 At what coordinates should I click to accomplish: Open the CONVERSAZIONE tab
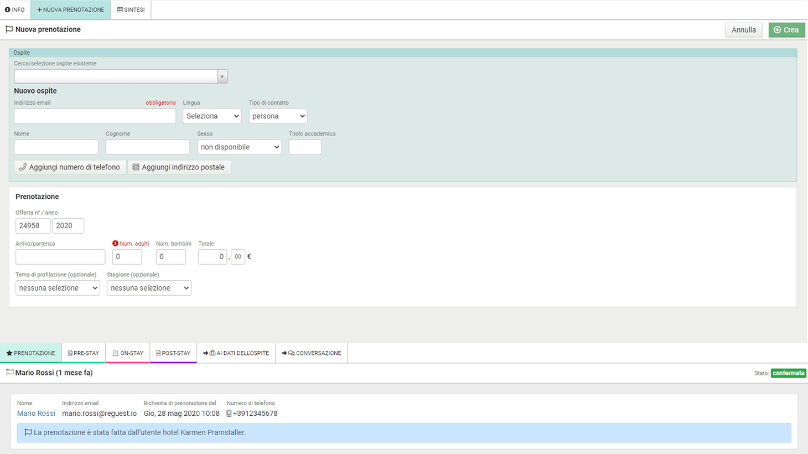[x=312, y=353]
